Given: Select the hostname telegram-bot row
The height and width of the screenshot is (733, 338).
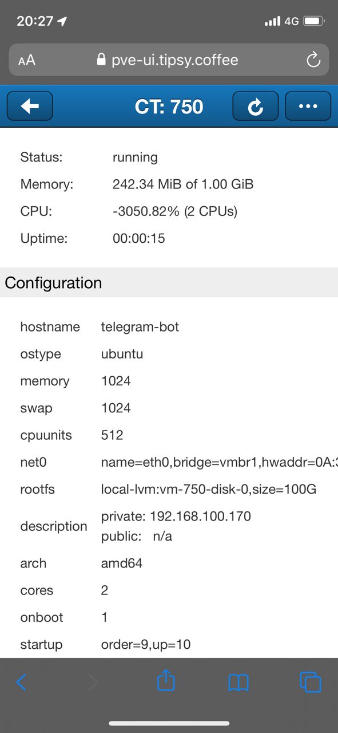Looking at the screenshot, I should click(169, 327).
